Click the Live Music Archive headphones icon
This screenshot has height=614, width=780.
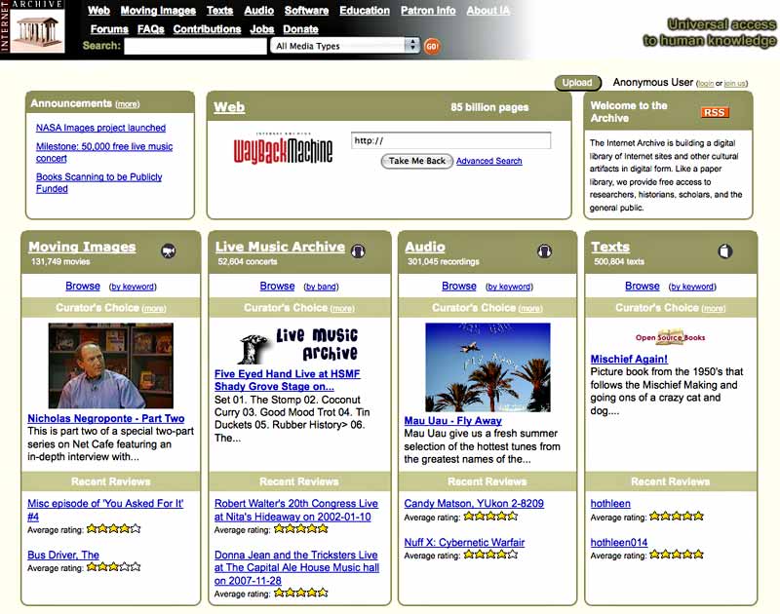[x=358, y=250]
